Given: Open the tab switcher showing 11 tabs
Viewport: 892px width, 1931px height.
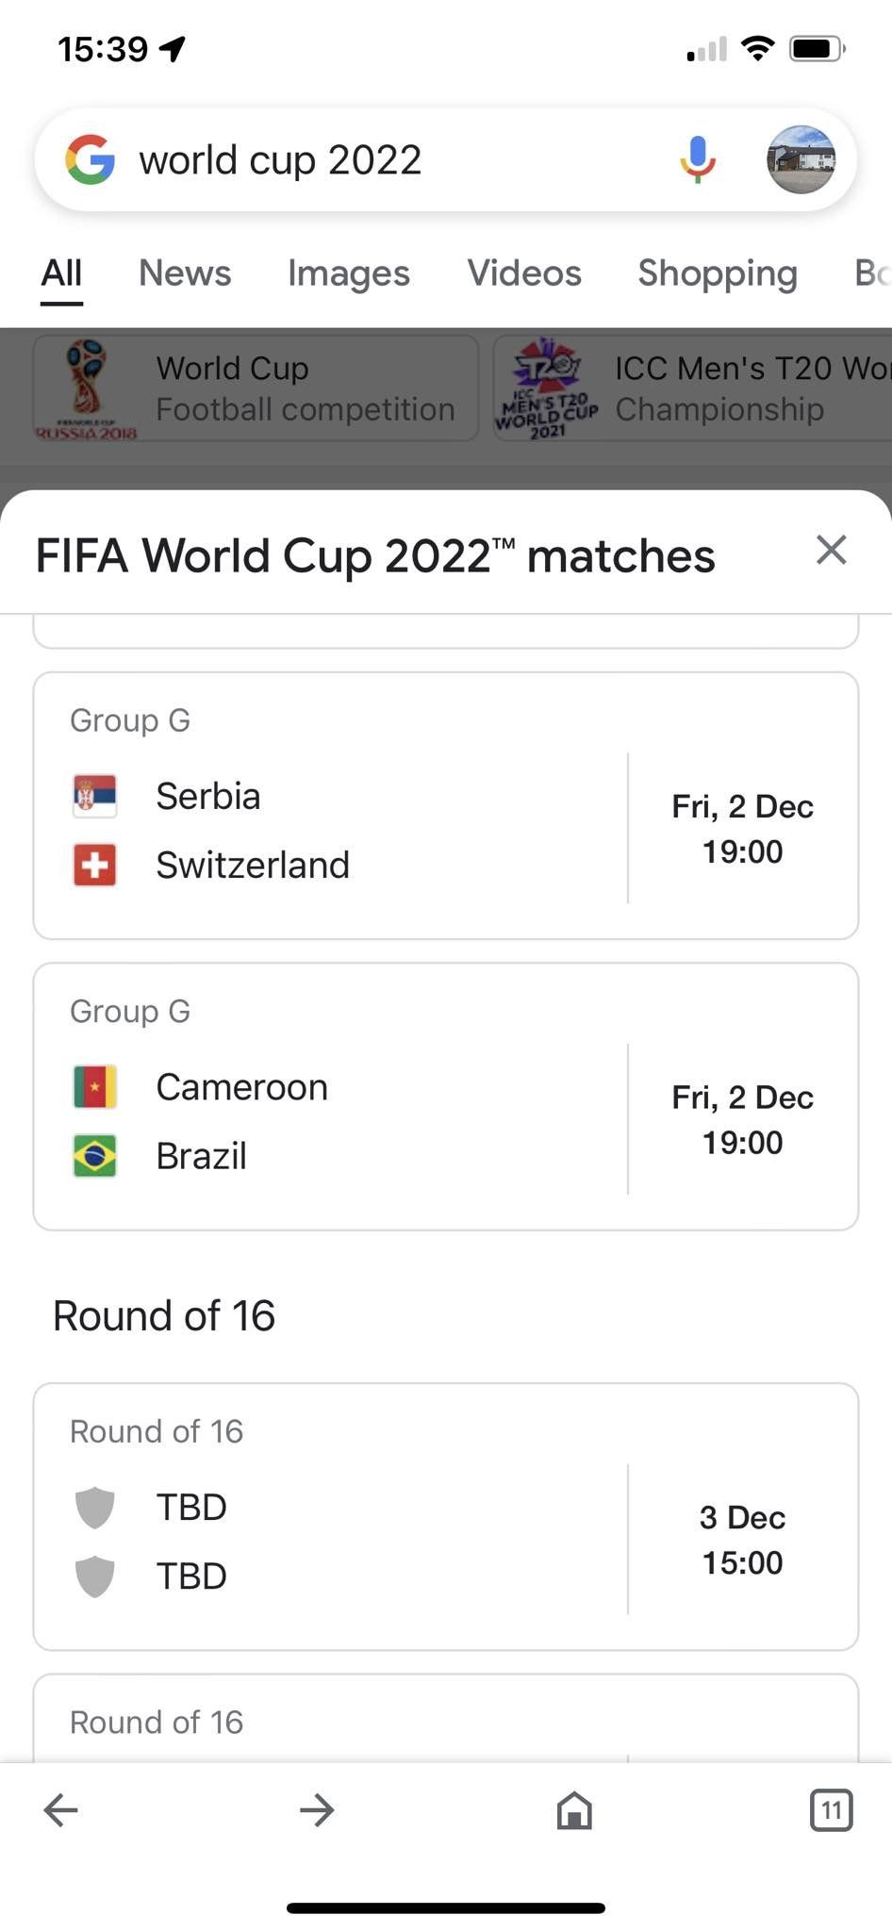Looking at the screenshot, I should [x=831, y=1809].
